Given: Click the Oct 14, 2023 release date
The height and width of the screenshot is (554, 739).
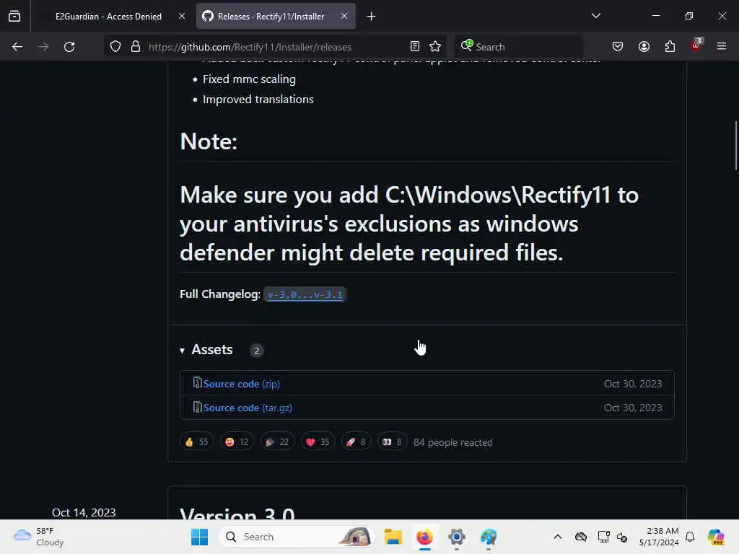Looking at the screenshot, I should click(x=84, y=513).
